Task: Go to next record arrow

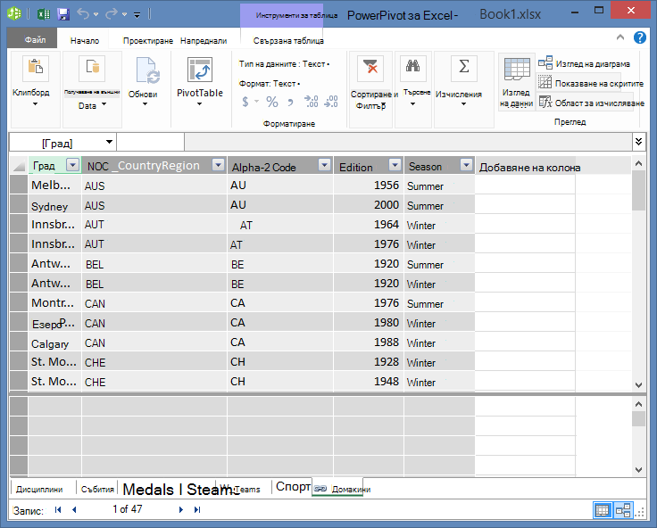Action: click(181, 509)
